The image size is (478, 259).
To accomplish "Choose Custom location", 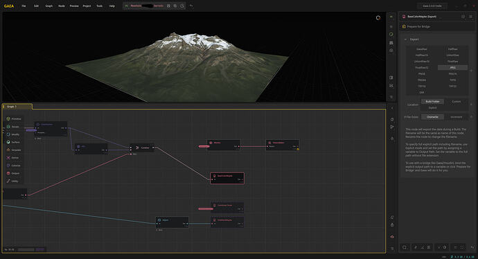I will pos(456,102).
